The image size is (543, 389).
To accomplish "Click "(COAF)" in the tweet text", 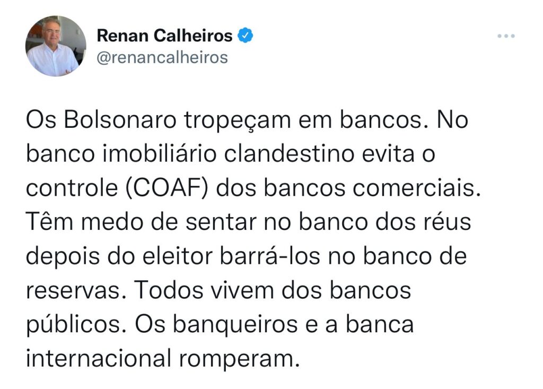I will click(x=171, y=189).
